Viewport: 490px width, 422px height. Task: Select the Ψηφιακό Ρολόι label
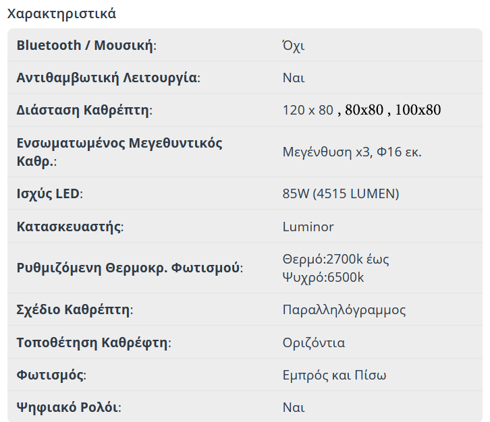click(68, 408)
